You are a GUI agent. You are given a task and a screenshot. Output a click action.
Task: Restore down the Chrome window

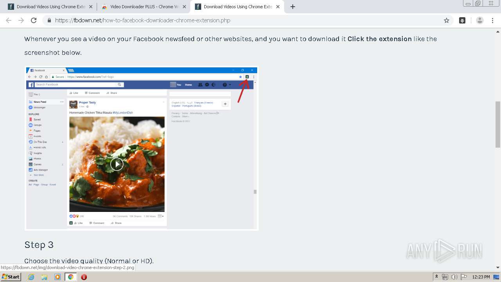[478, 4]
